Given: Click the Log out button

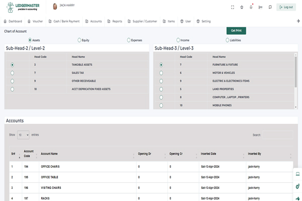Looking at the screenshot, I should click(286, 7).
